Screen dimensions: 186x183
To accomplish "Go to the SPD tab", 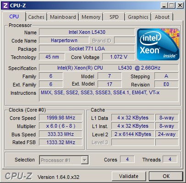I will 114,17.
